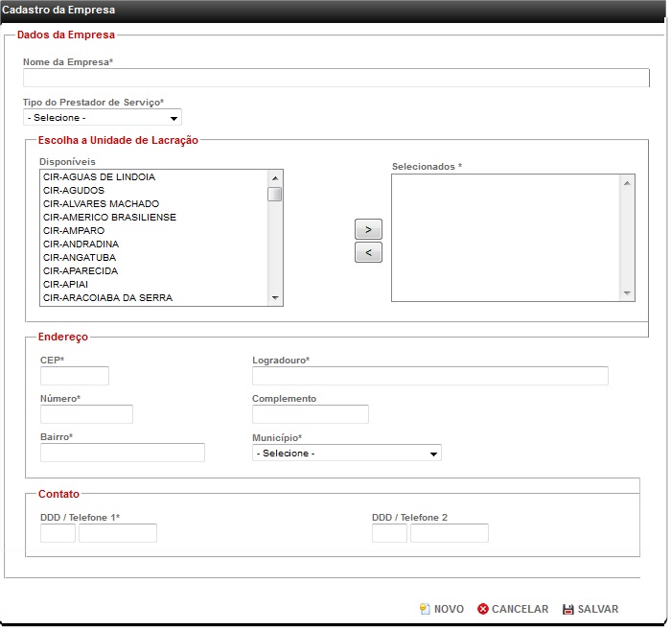Open Tipo do Prestador de Serviço dropdown
Image resolution: width=671 pixels, height=629 pixels.
pos(103,118)
